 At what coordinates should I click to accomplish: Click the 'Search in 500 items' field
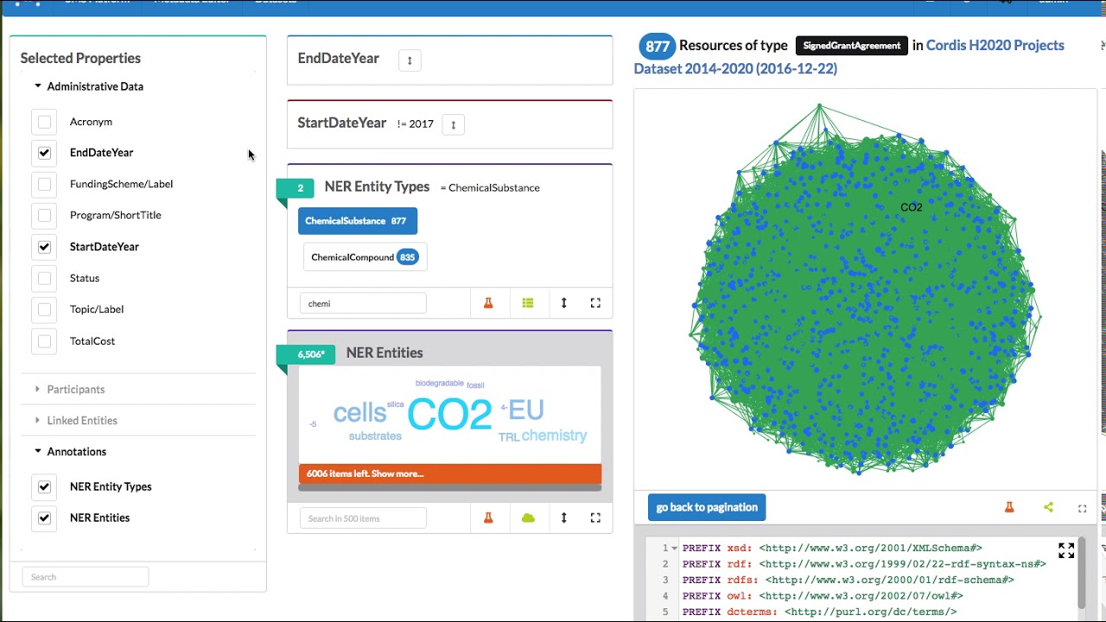363,518
